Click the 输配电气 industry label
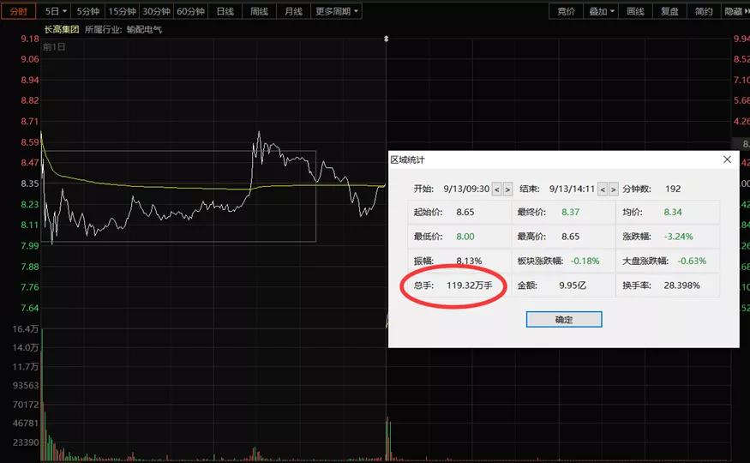 pos(145,30)
